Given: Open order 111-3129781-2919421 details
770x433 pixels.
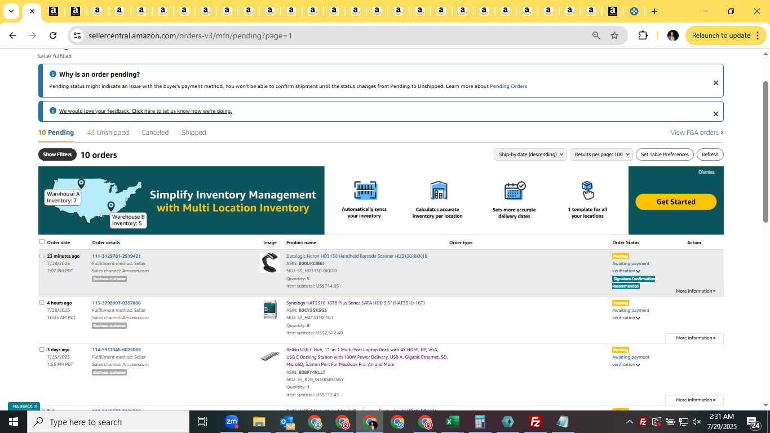Looking at the screenshot, I should (117, 256).
